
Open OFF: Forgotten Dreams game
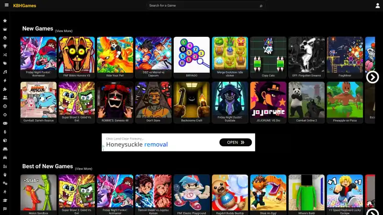coord(306,57)
